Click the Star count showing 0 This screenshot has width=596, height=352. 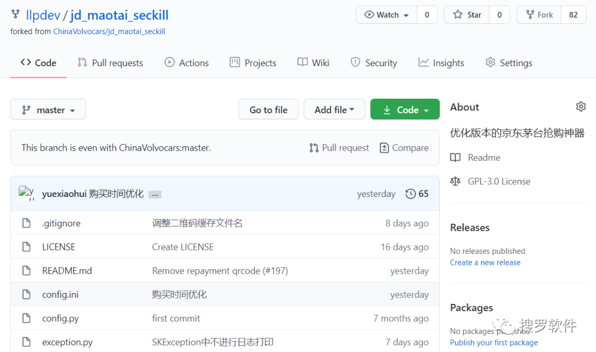pos(499,15)
